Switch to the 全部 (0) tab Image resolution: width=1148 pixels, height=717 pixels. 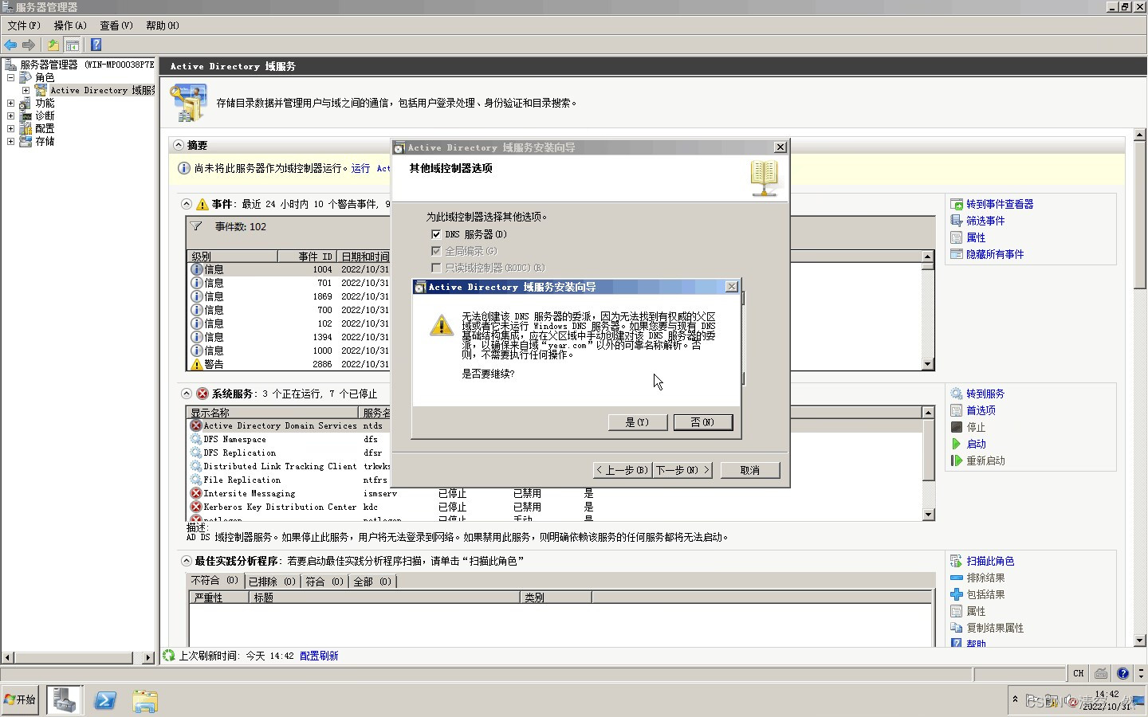pos(372,582)
